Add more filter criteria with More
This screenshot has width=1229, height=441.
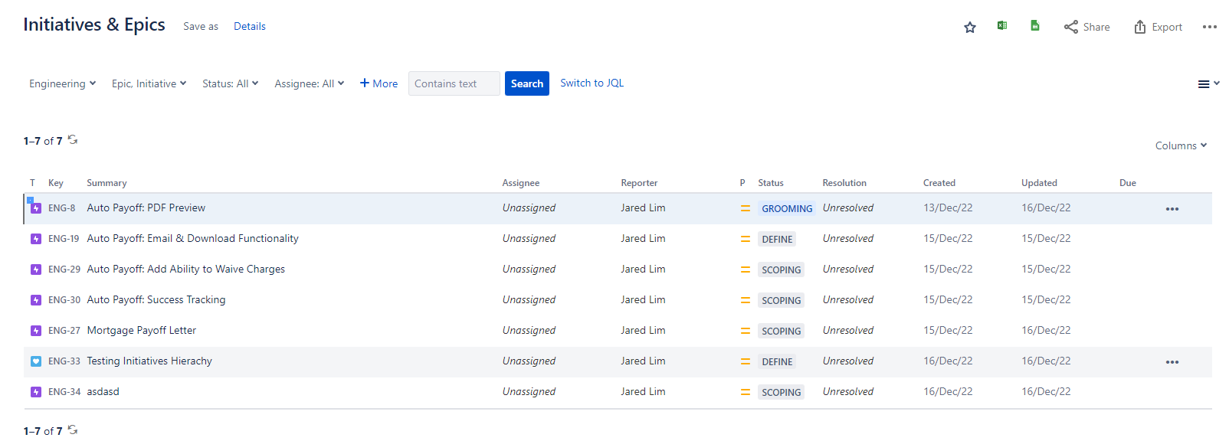click(x=379, y=83)
